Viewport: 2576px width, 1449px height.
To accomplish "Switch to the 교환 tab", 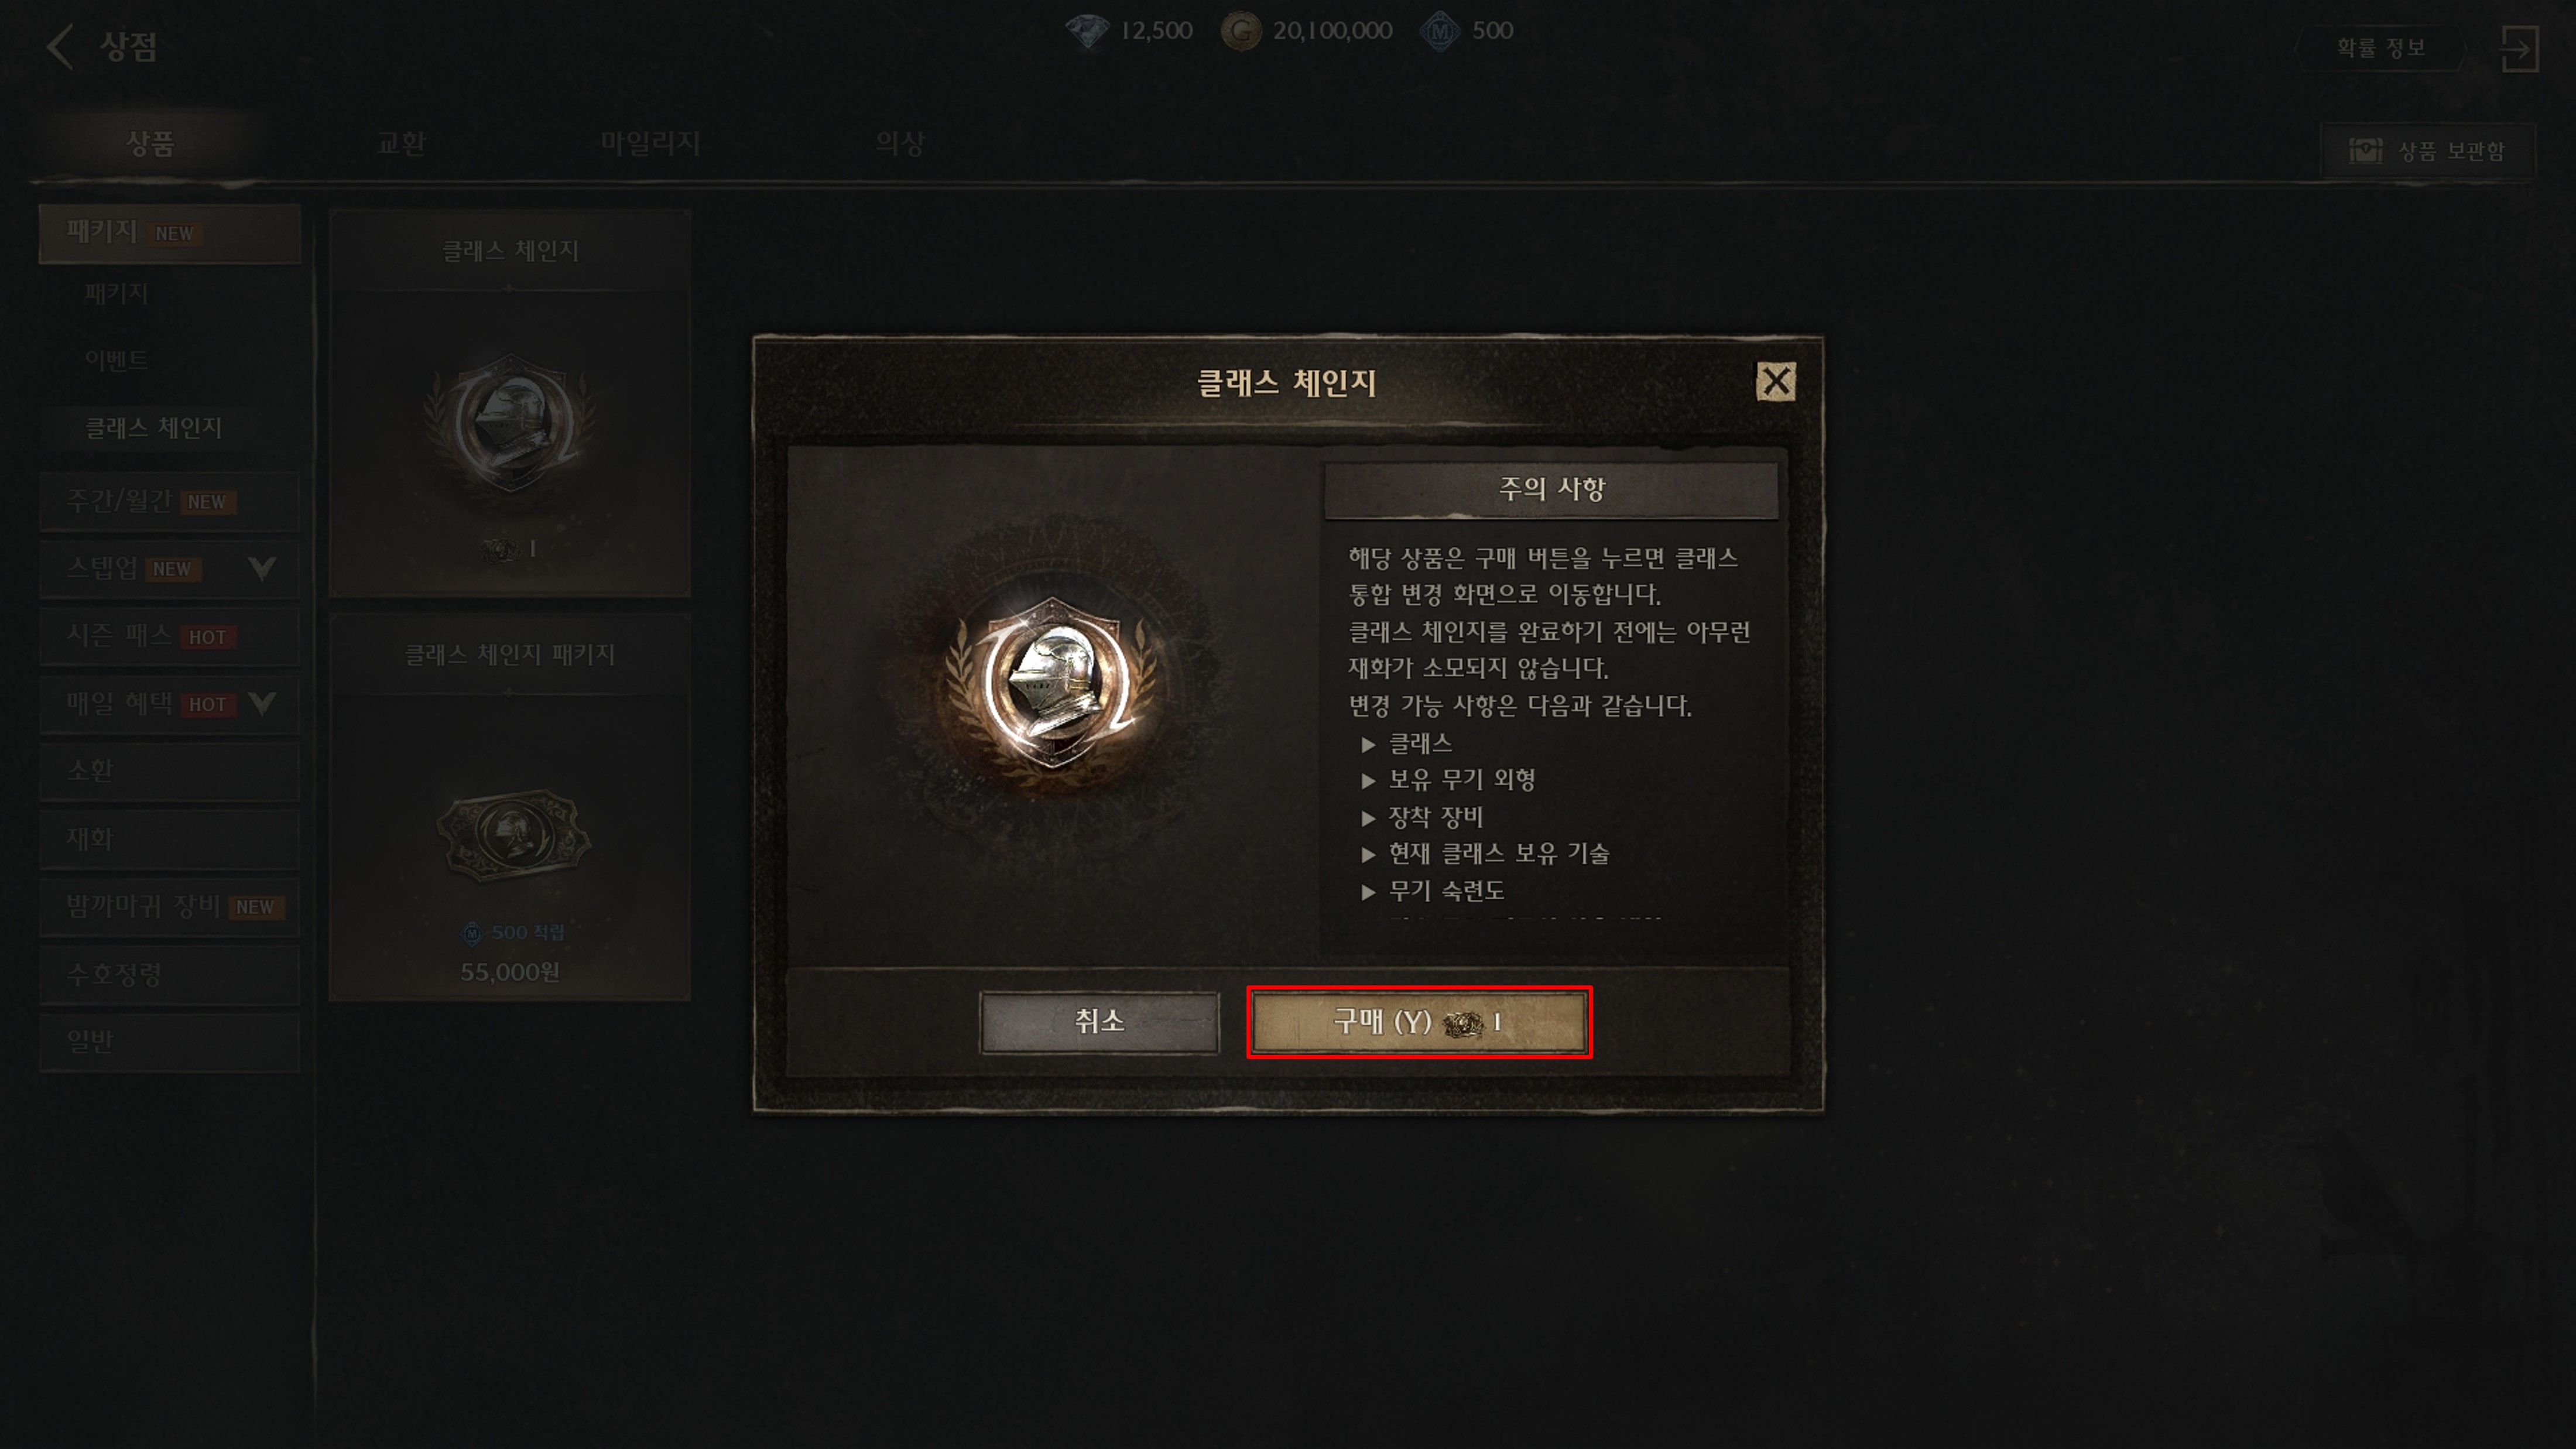I will click(401, 144).
